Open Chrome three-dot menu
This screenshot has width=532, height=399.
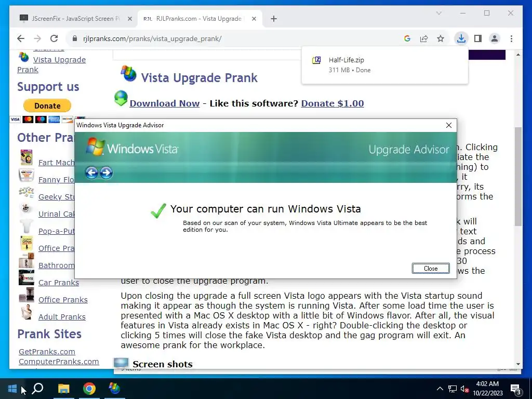pos(511,38)
